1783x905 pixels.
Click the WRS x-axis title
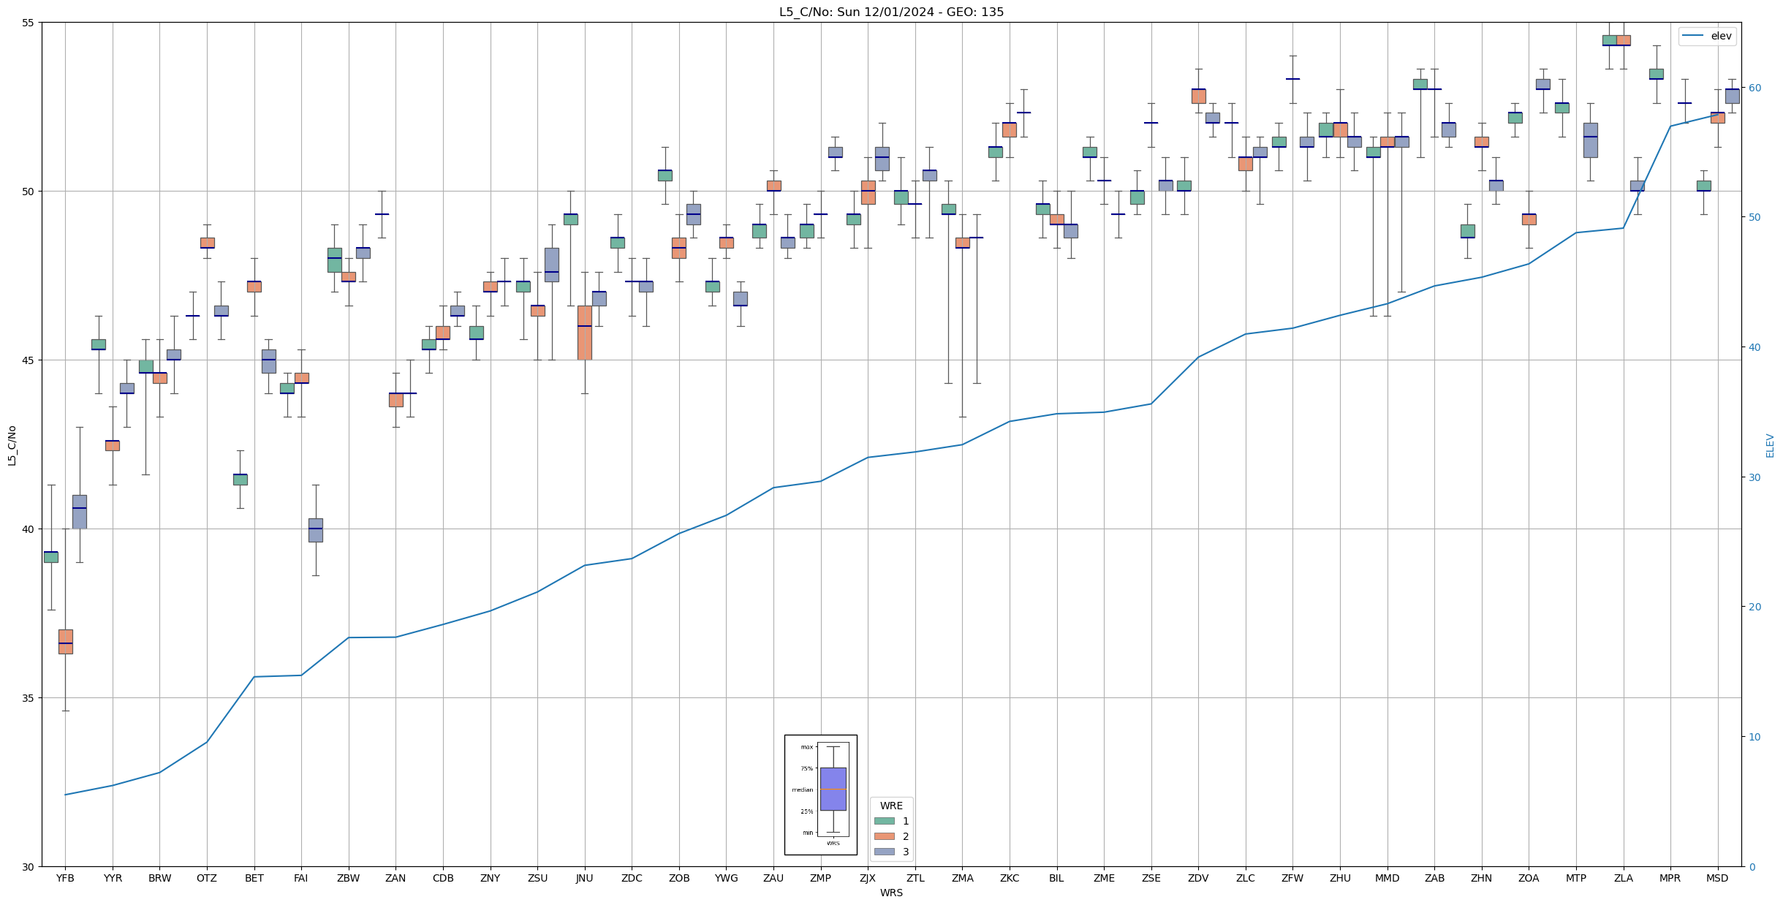(x=890, y=893)
